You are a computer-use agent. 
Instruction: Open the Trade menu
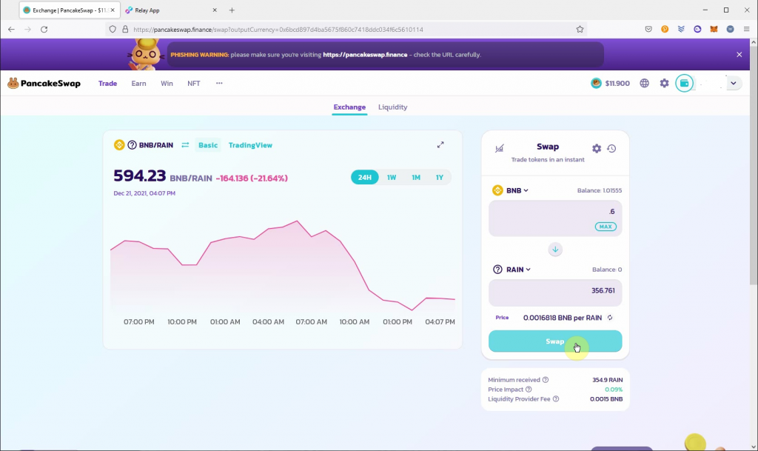107,83
